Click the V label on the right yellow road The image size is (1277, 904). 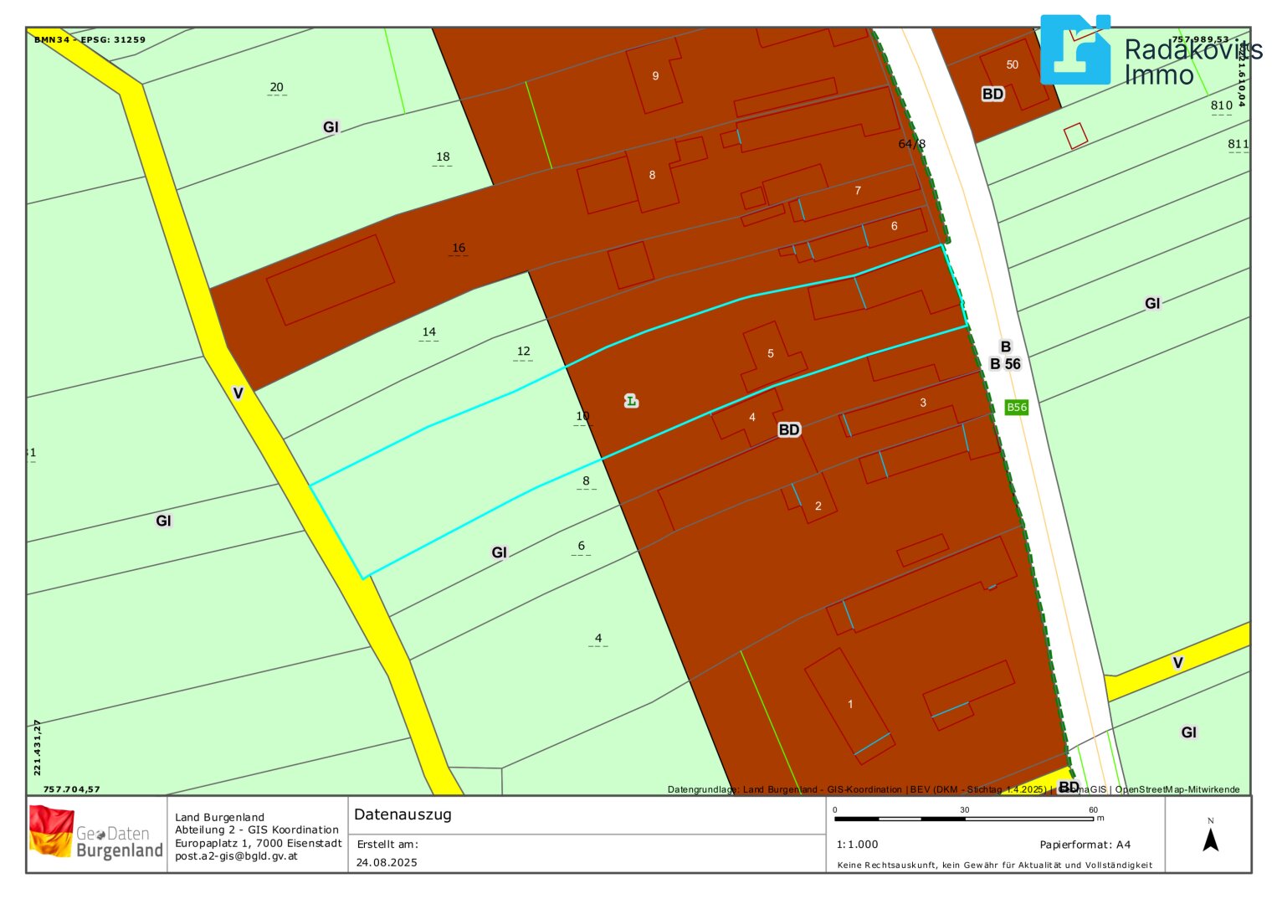pyautogui.click(x=1177, y=663)
